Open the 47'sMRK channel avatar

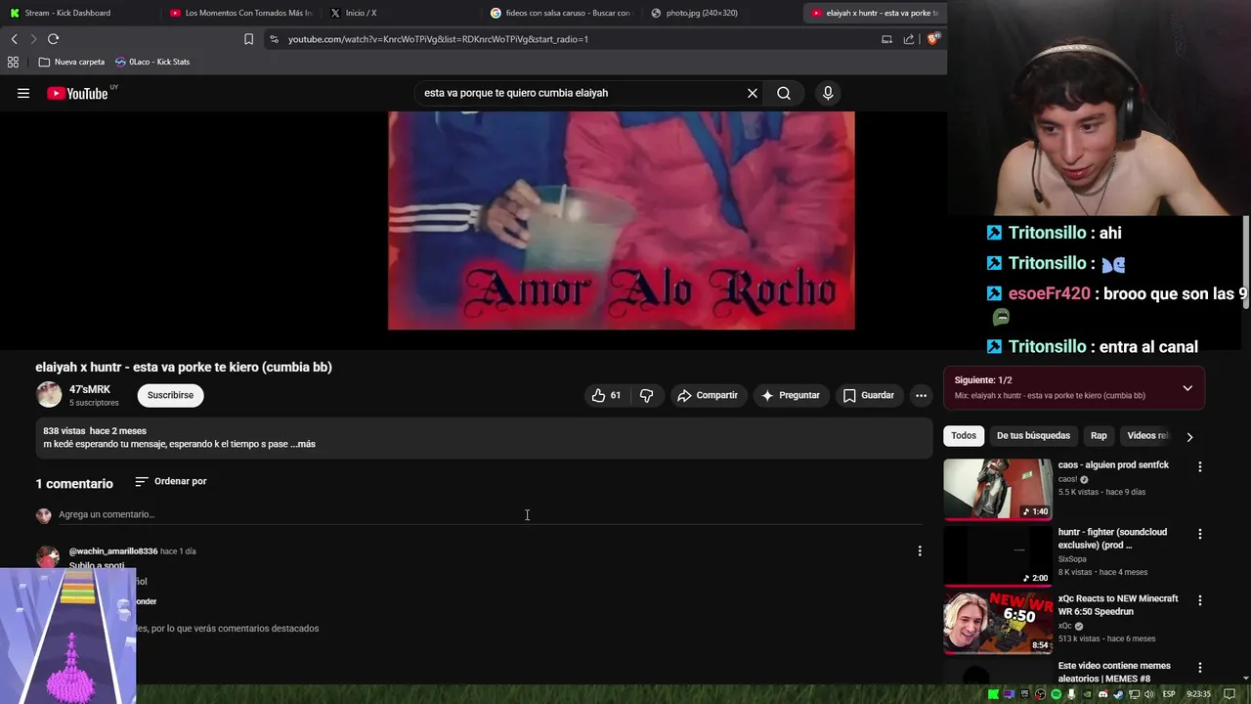pyautogui.click(x=49, y=395)
